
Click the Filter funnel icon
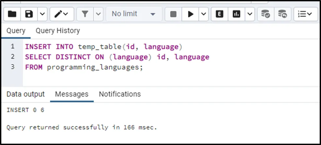click(85, 14)
